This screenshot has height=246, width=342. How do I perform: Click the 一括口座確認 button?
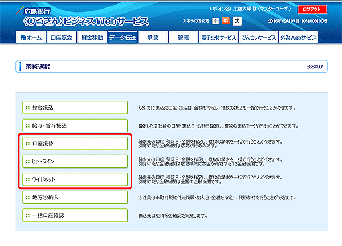[75, 215]
